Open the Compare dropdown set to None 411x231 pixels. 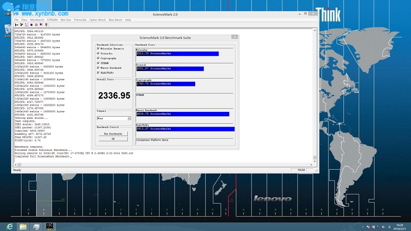coord(114,118)
